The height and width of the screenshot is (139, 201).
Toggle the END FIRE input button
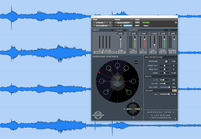coord(109,52)
